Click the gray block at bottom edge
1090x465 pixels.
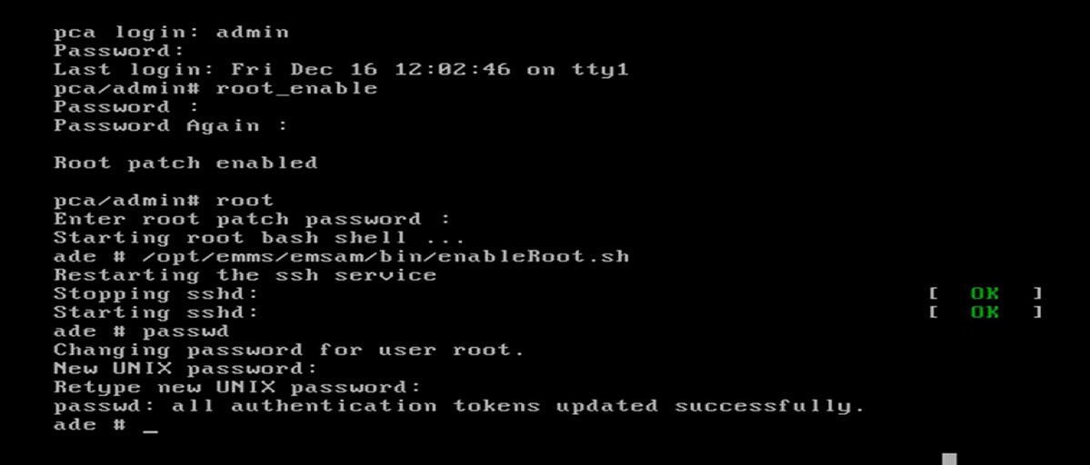(949, 459)
